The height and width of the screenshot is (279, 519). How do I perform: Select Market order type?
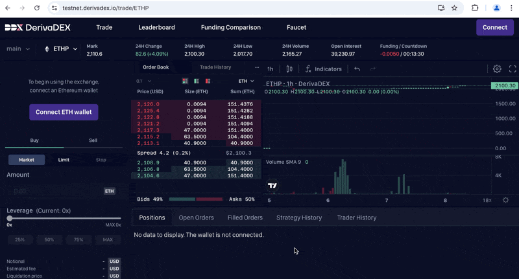[27, 160]
